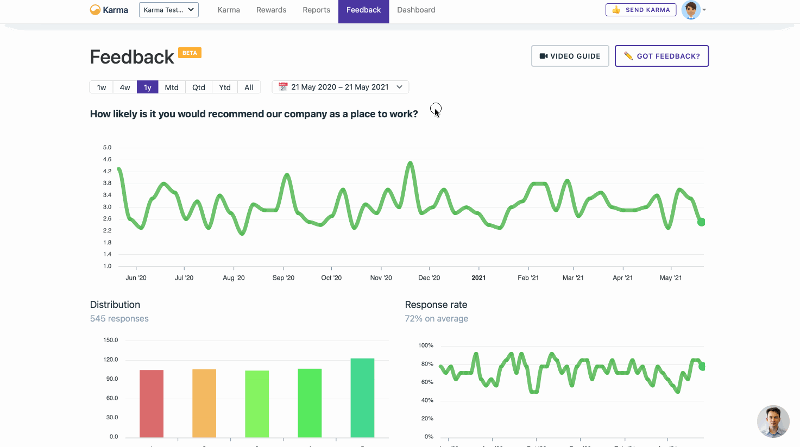
Task: Open the user avatar profile menu
Action: (691, 10)
